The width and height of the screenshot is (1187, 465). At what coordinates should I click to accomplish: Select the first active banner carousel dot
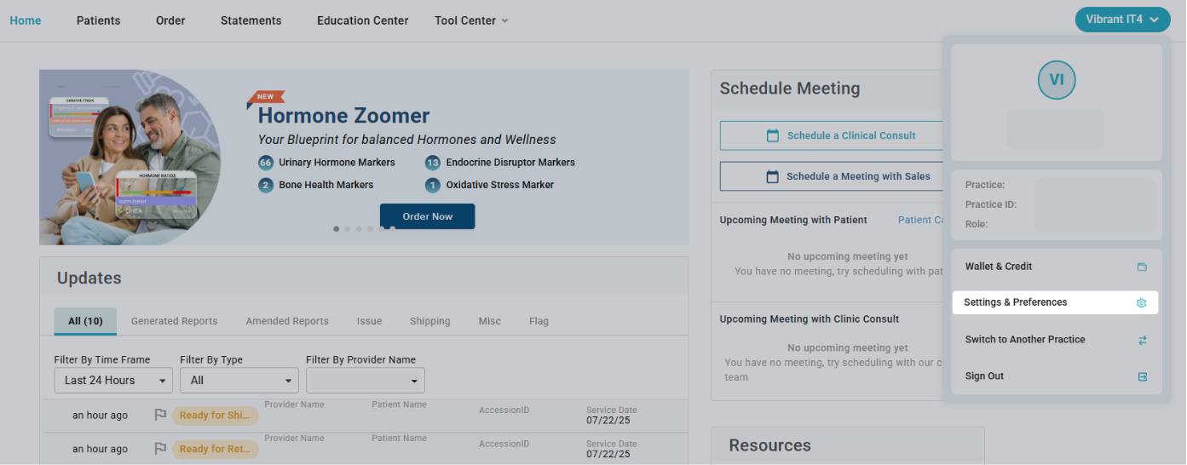point(337,229)
